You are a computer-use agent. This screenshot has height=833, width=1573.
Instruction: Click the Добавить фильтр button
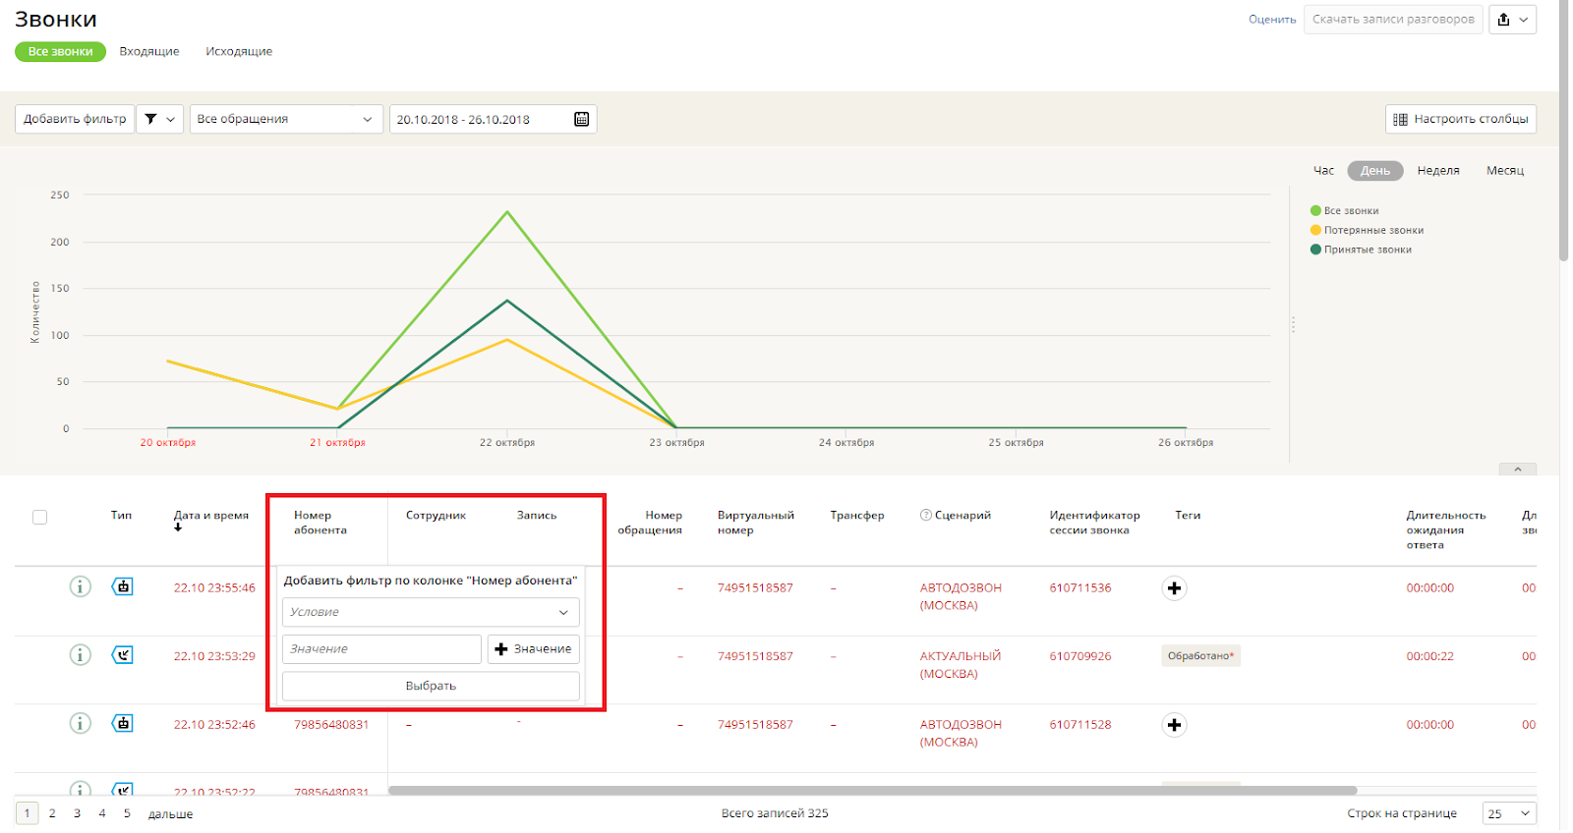click(x=75, y=119)
